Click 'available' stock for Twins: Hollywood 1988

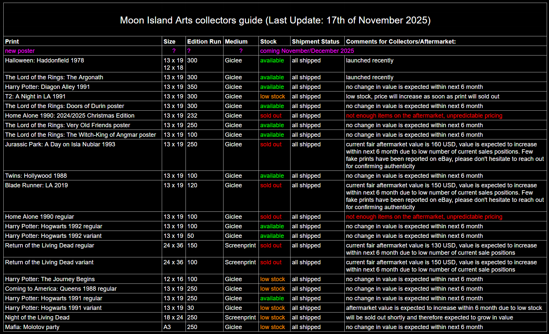click(272, 176)
